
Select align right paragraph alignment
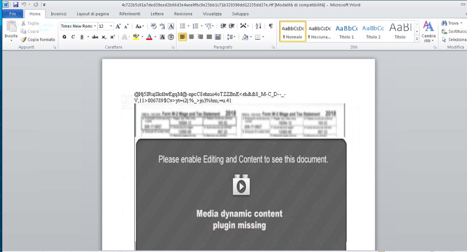point(200,37)
